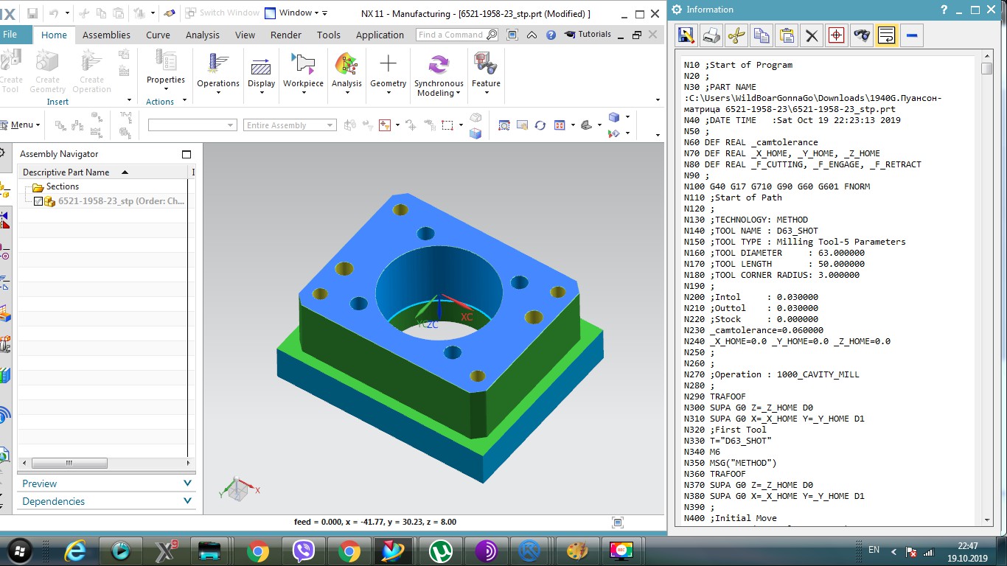Click the Copy icon in Information toolbar

762,35
